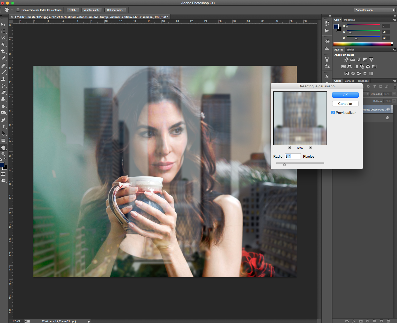Viewport: 397px width, 323px height.
Task: Open the Actions panel icon
Action: tap(327, 31)
